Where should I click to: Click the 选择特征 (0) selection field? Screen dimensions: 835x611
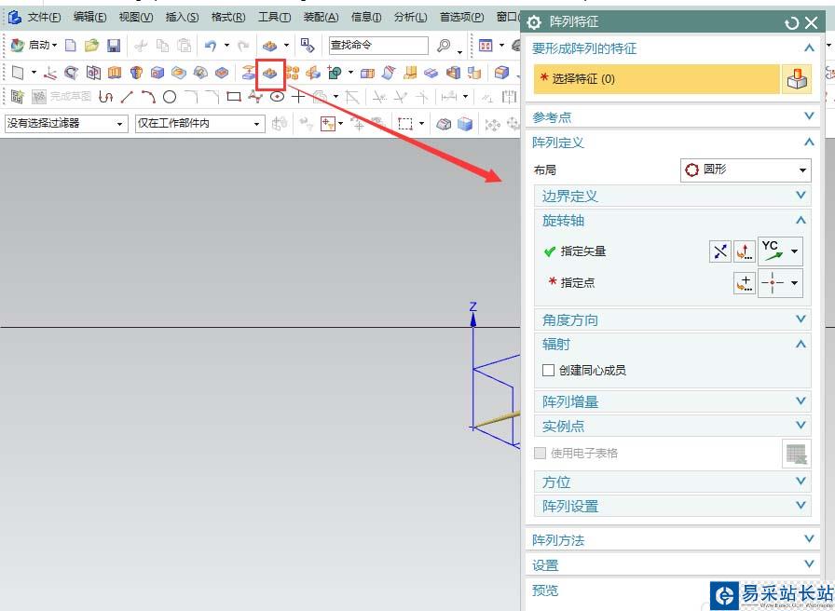click(656, 79)
